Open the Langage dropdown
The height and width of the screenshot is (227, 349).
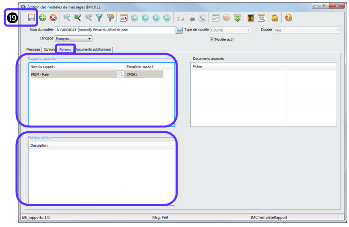89,39
